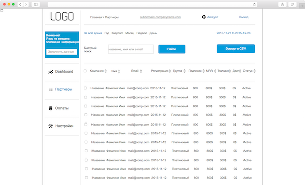
Task: Click Платиновый in the first row
Action: click(x=179, y=88)
